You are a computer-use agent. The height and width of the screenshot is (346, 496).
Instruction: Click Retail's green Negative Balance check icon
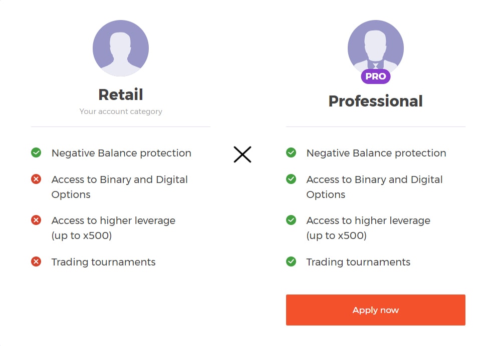coord(36,152)
